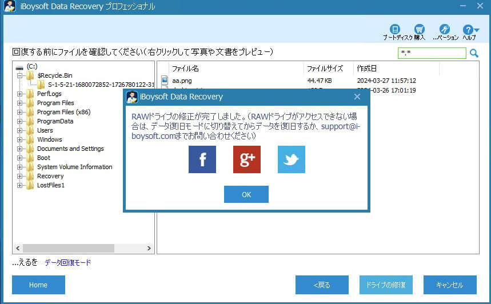Click the Facebook share icon

pos(202,159)
